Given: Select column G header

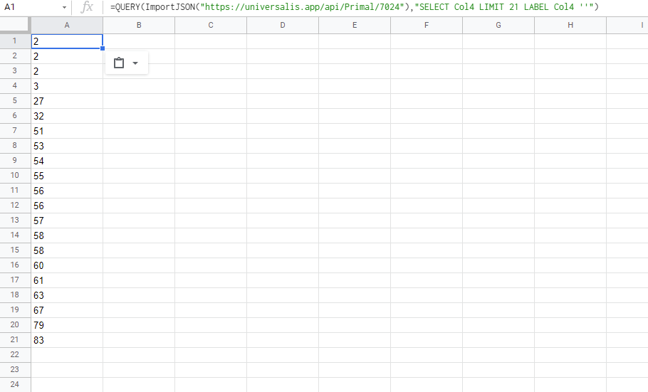Looking at the screenshot, I should click(x=498, y=25).
